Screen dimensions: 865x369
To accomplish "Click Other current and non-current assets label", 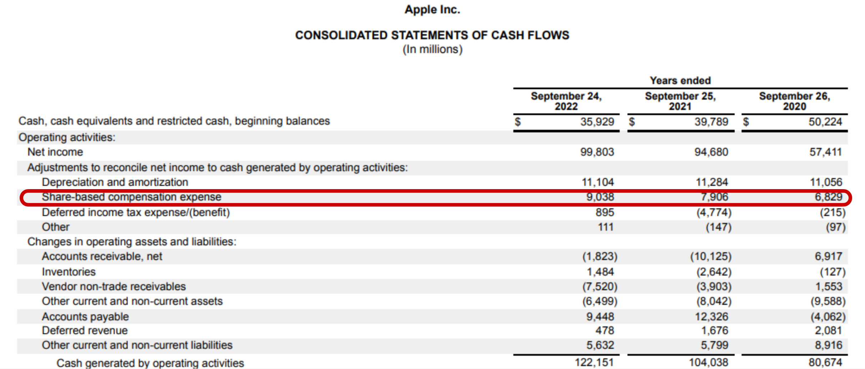I will click(132, 301).
